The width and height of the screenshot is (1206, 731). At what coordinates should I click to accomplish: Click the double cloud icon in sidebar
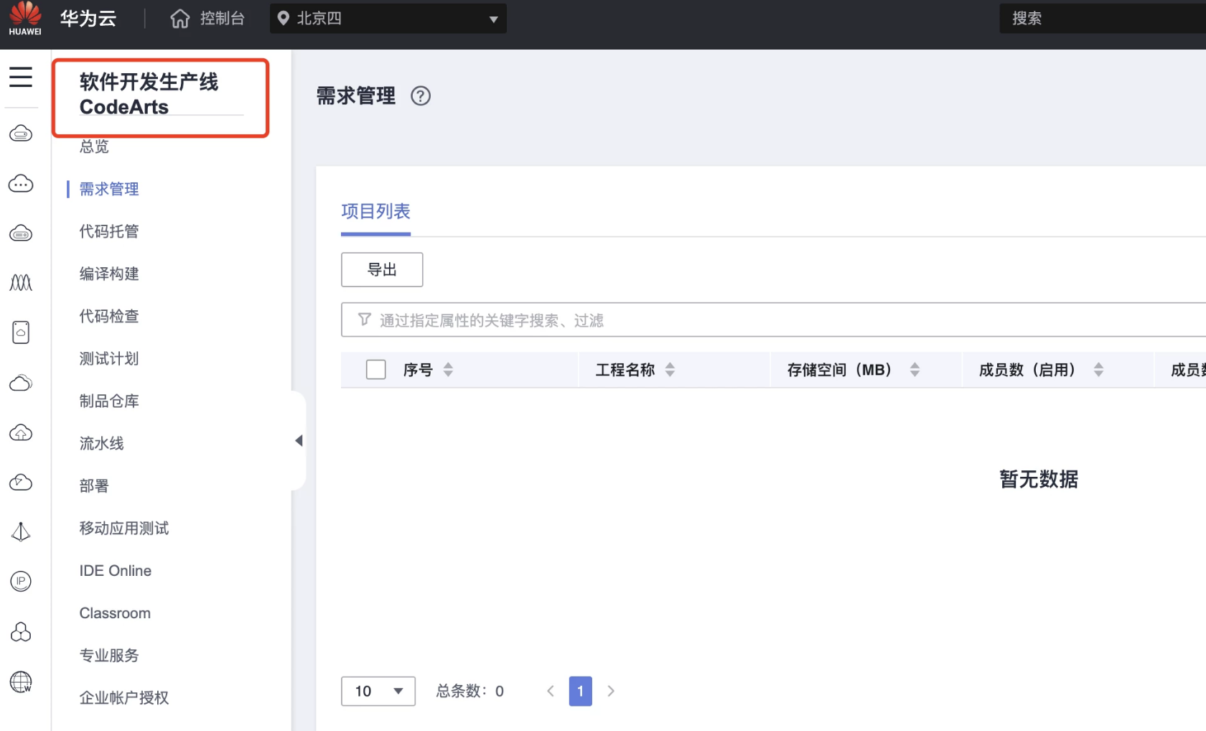21,383
